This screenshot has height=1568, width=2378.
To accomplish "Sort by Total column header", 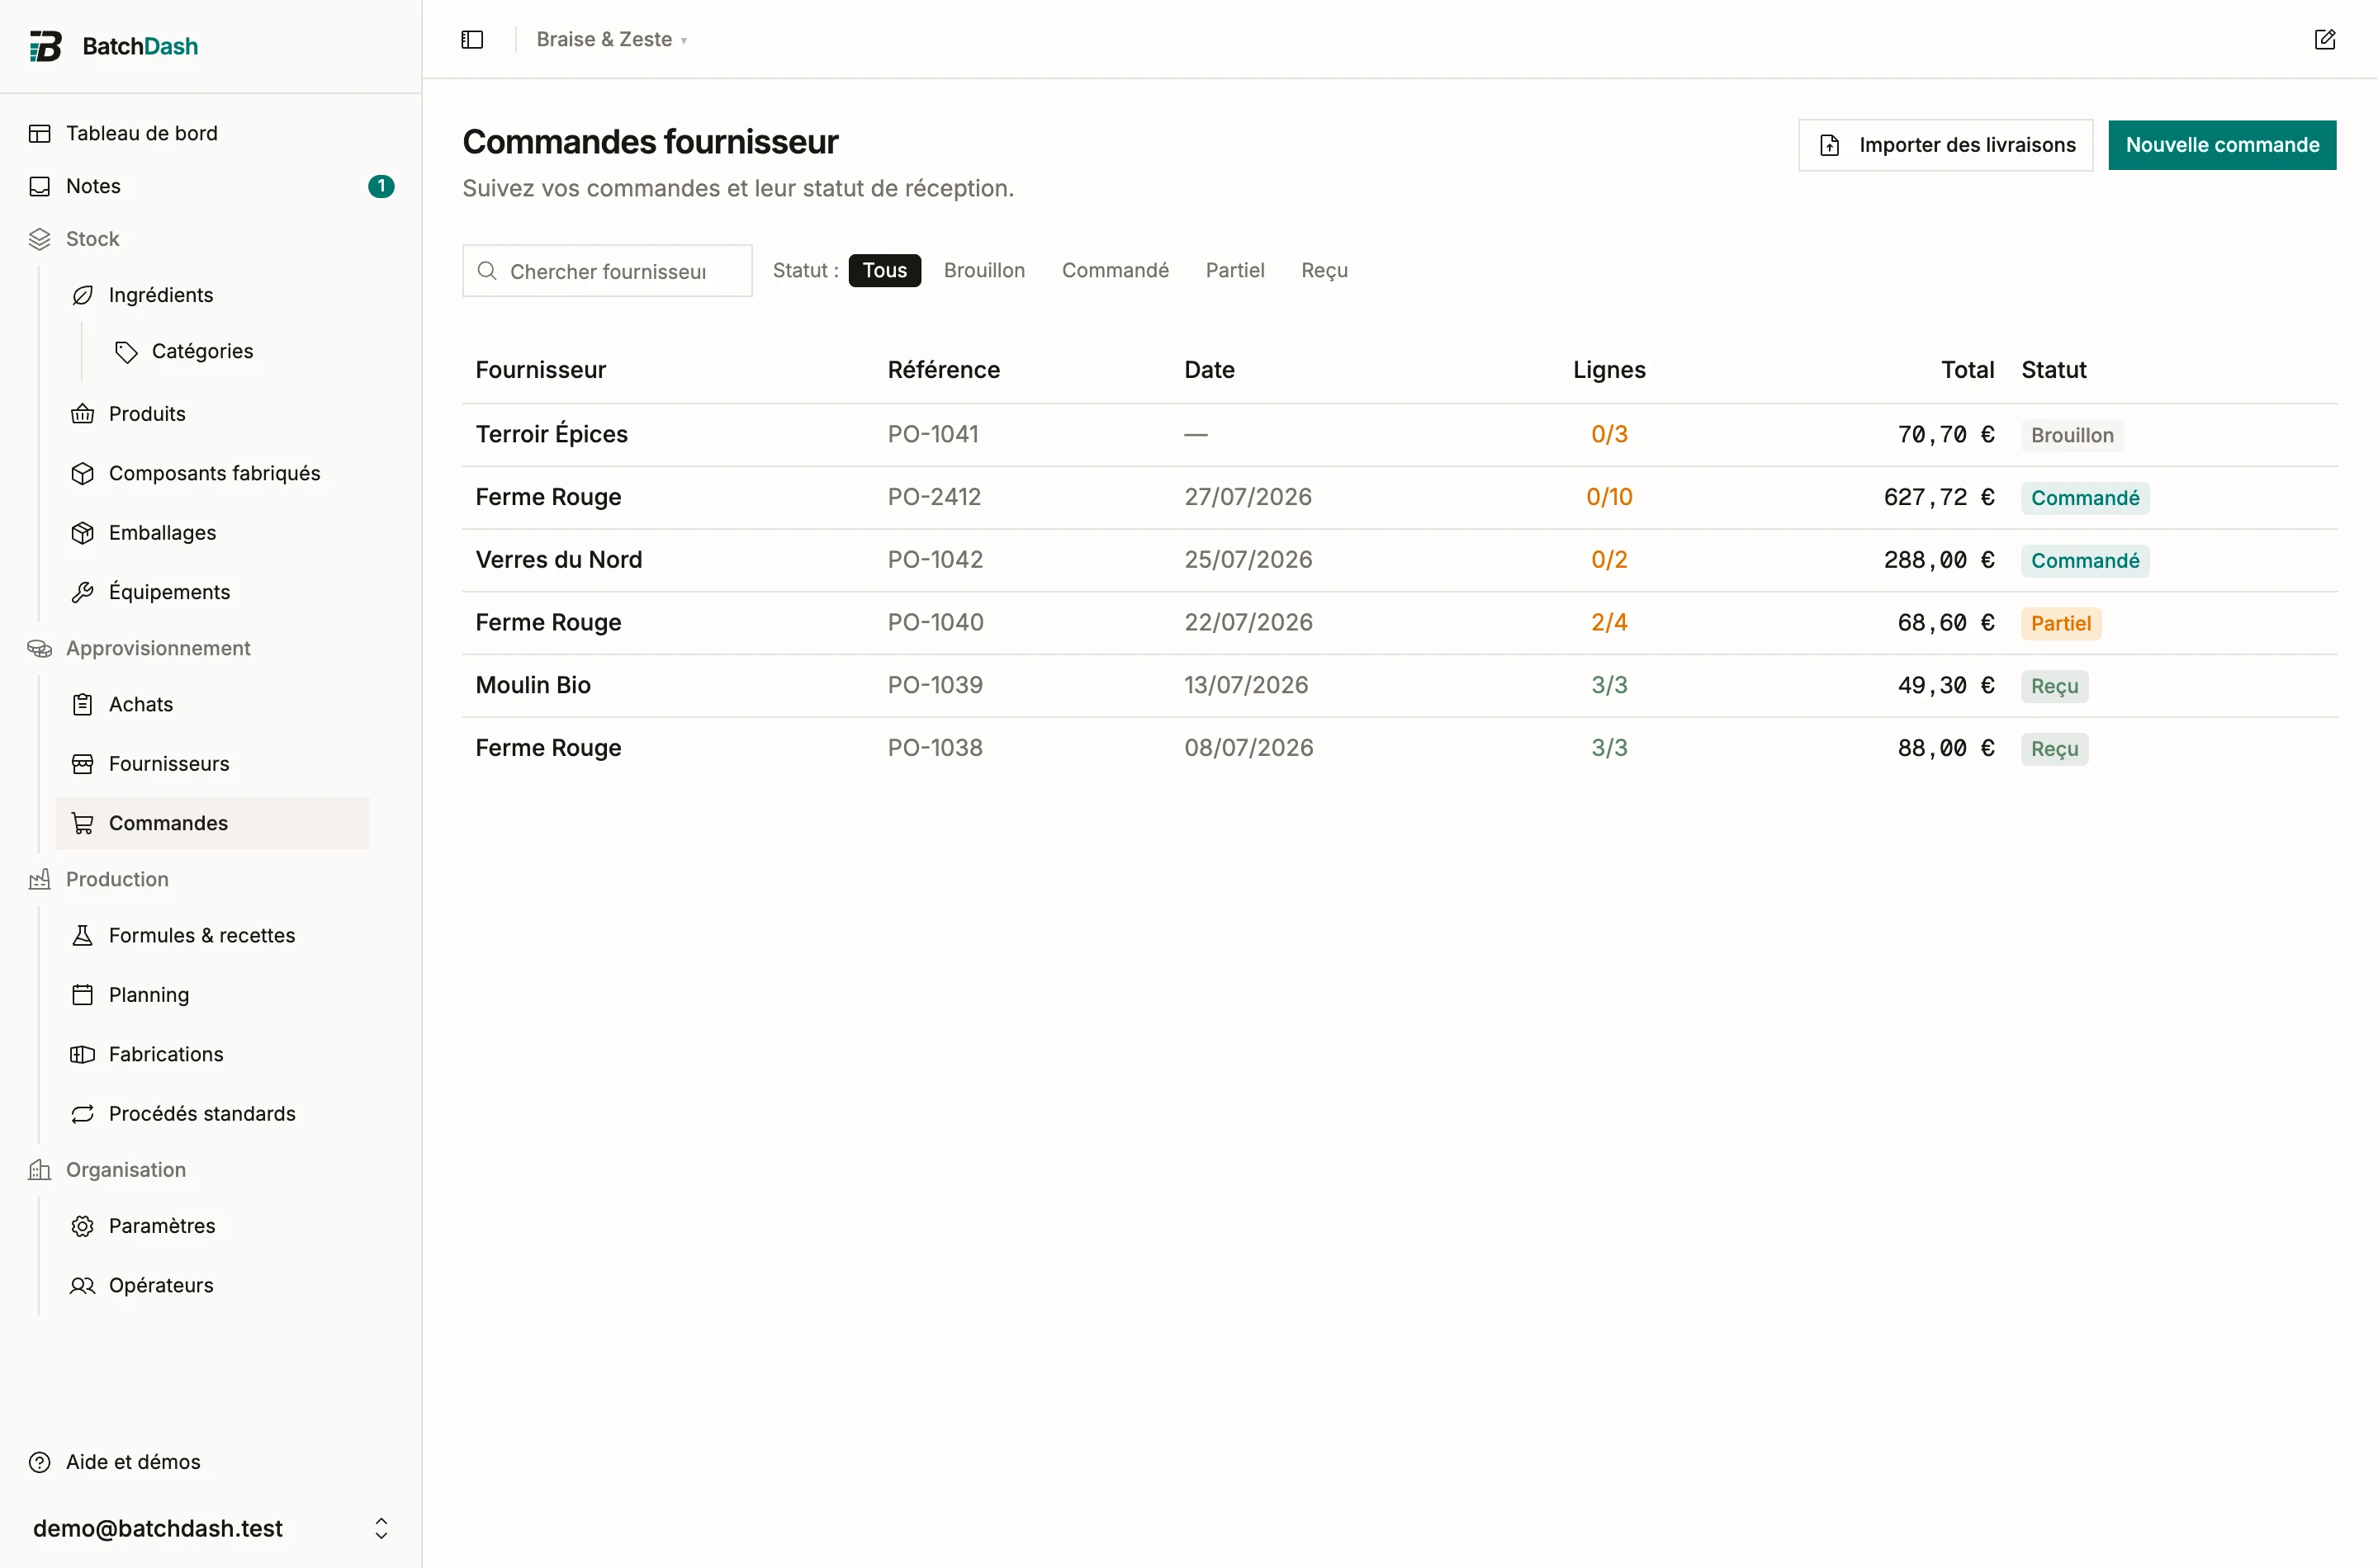I will pos(1968,370).
